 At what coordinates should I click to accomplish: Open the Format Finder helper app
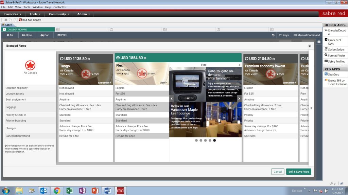(336, 56)
